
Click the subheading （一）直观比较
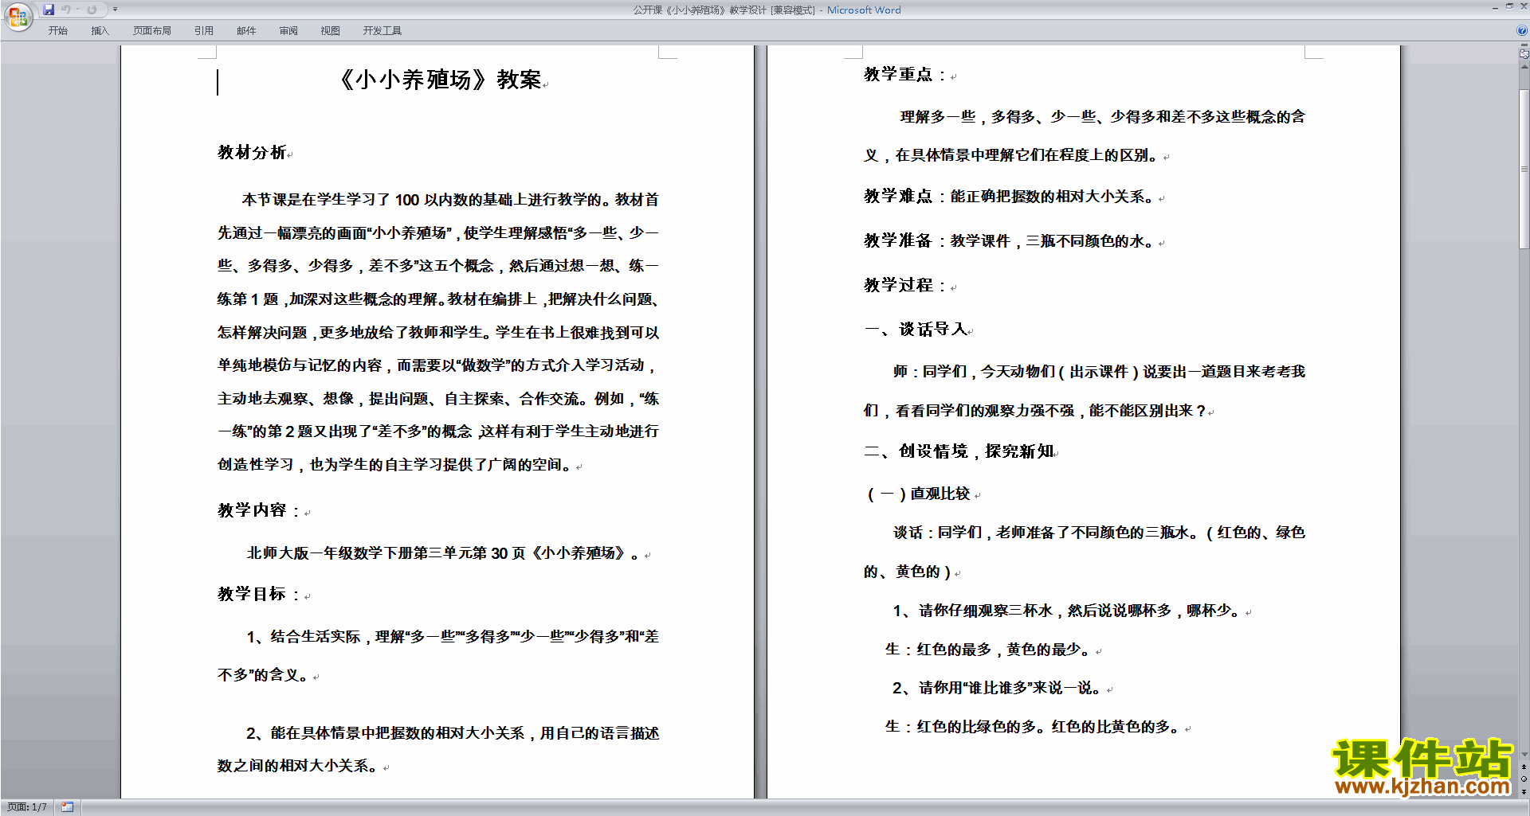click(x=919, y=494)
